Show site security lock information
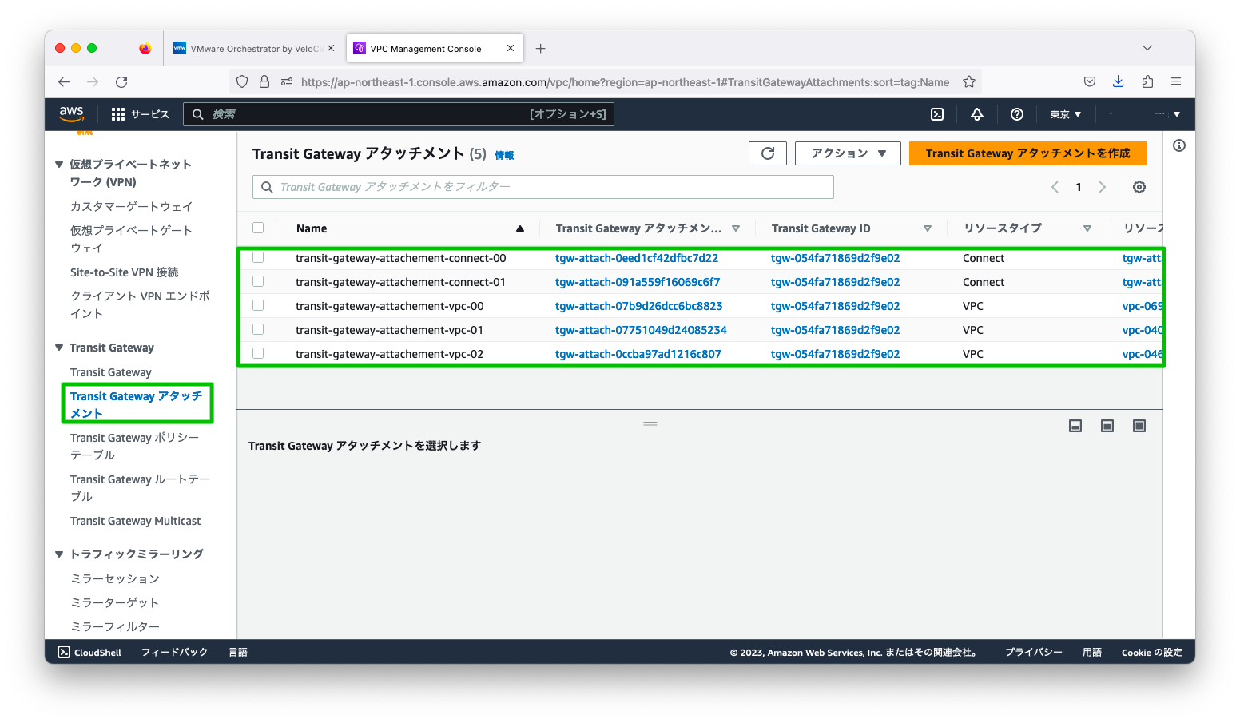 [264, 81]
